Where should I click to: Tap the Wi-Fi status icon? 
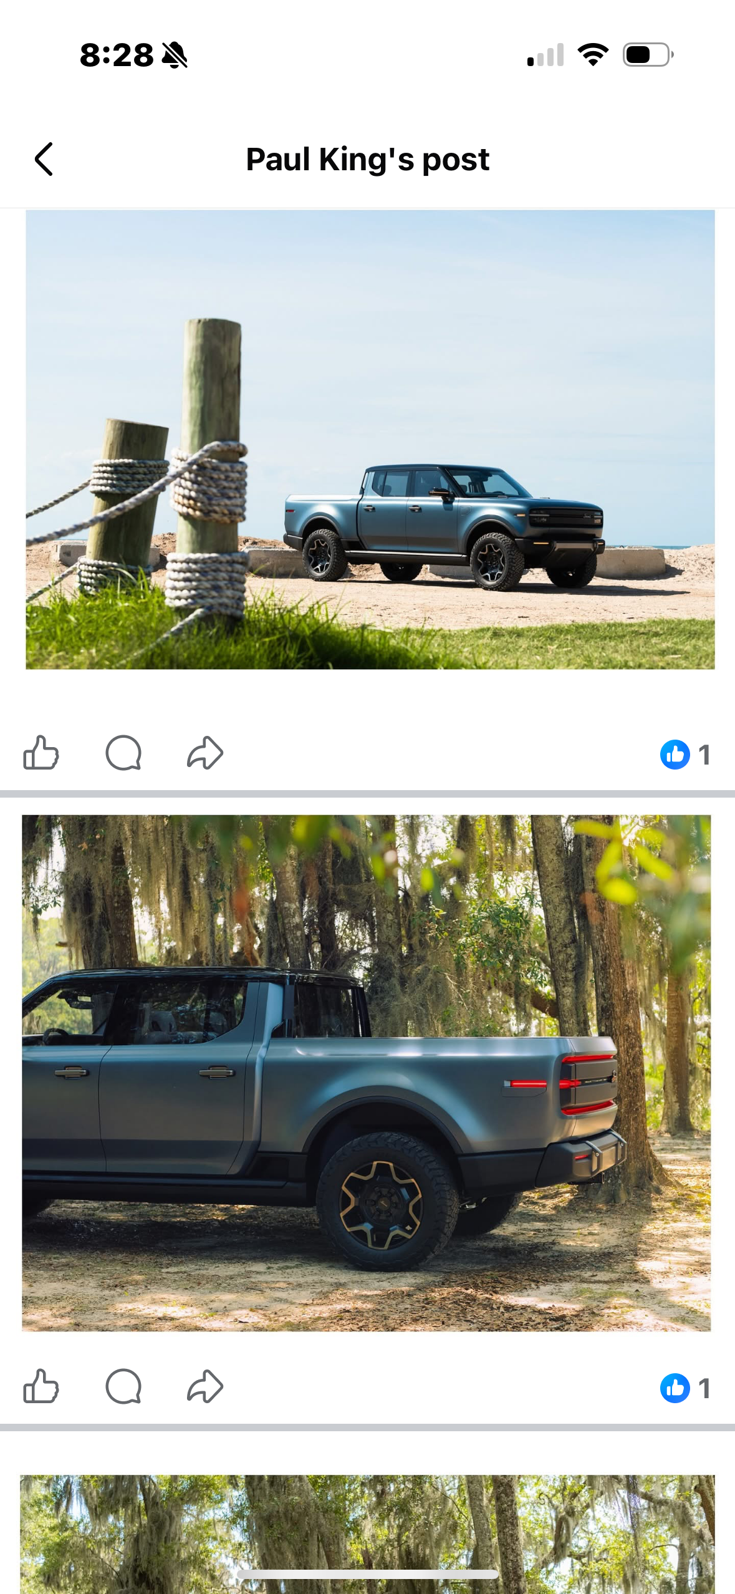593,55
